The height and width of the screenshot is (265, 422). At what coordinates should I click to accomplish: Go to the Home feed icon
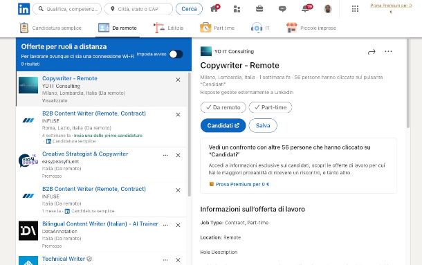(214, 8)
